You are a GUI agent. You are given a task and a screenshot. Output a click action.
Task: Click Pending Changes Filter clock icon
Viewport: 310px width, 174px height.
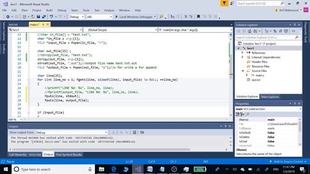click(267, 31)
